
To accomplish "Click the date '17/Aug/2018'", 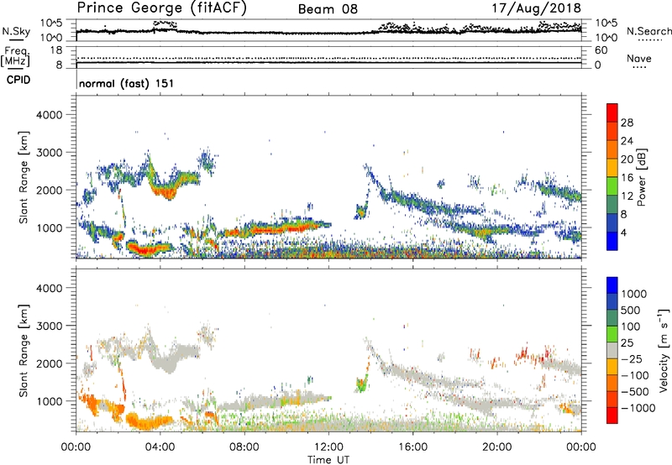I will (x=536, y=8).
